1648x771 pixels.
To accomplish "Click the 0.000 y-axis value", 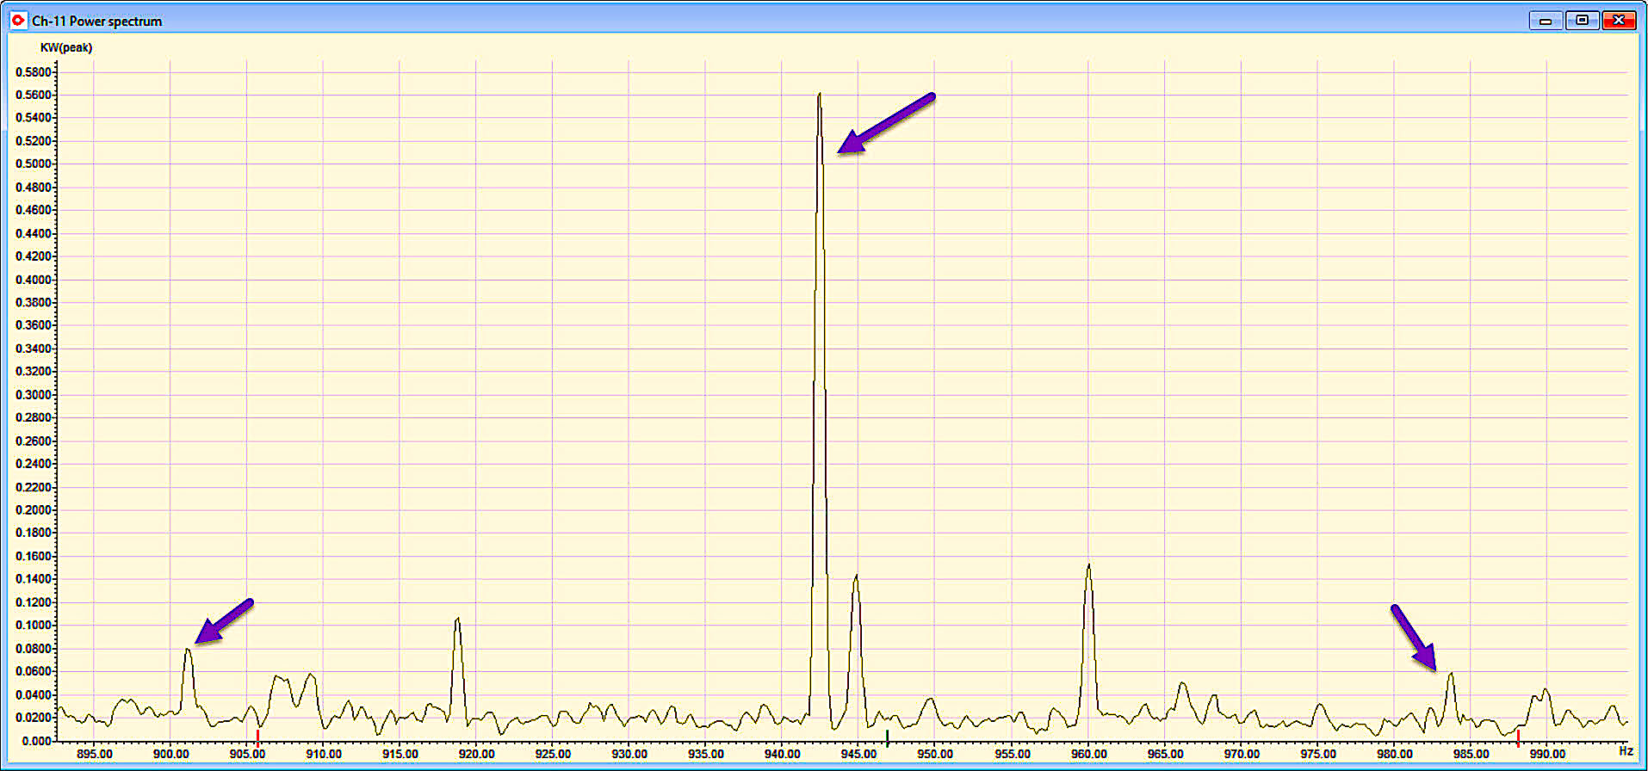I will pyautogui.click(x=36, y=741).
